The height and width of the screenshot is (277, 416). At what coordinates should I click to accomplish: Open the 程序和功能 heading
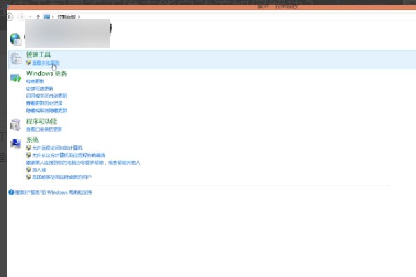tap(42, 121)
